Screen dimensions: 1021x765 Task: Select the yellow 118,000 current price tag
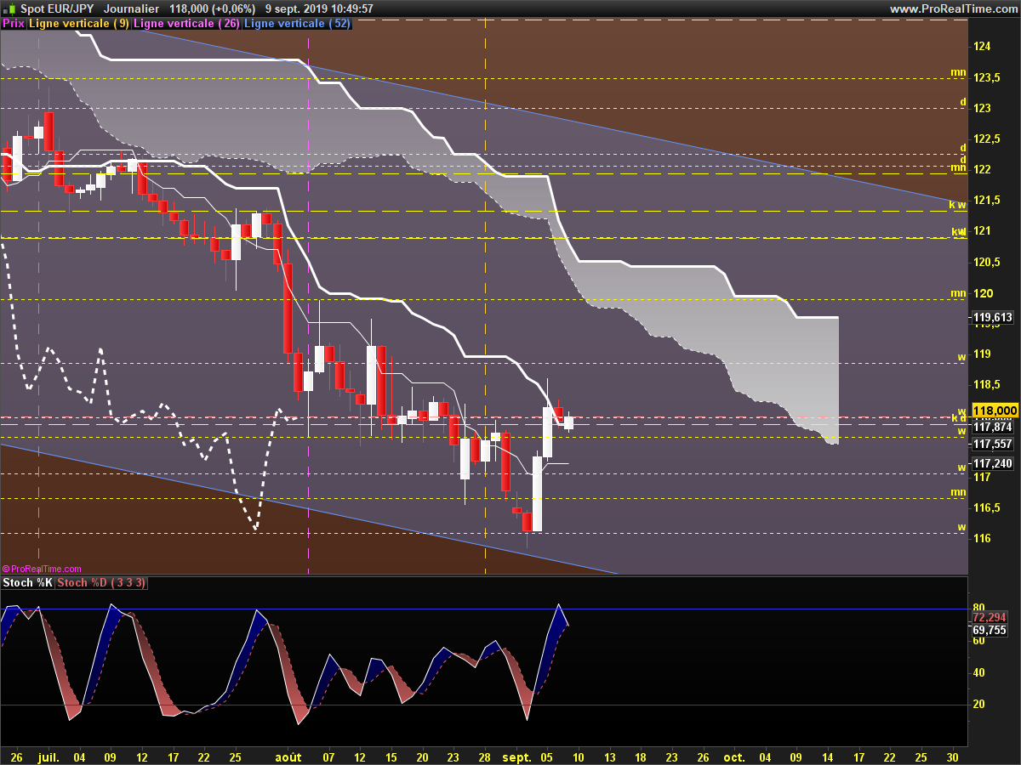click(x=995, y=411)
